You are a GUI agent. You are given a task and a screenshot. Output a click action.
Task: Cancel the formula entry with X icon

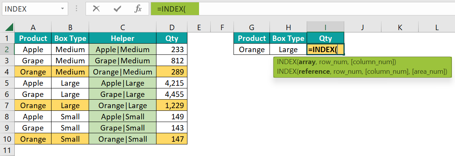(x=96, y=9)
